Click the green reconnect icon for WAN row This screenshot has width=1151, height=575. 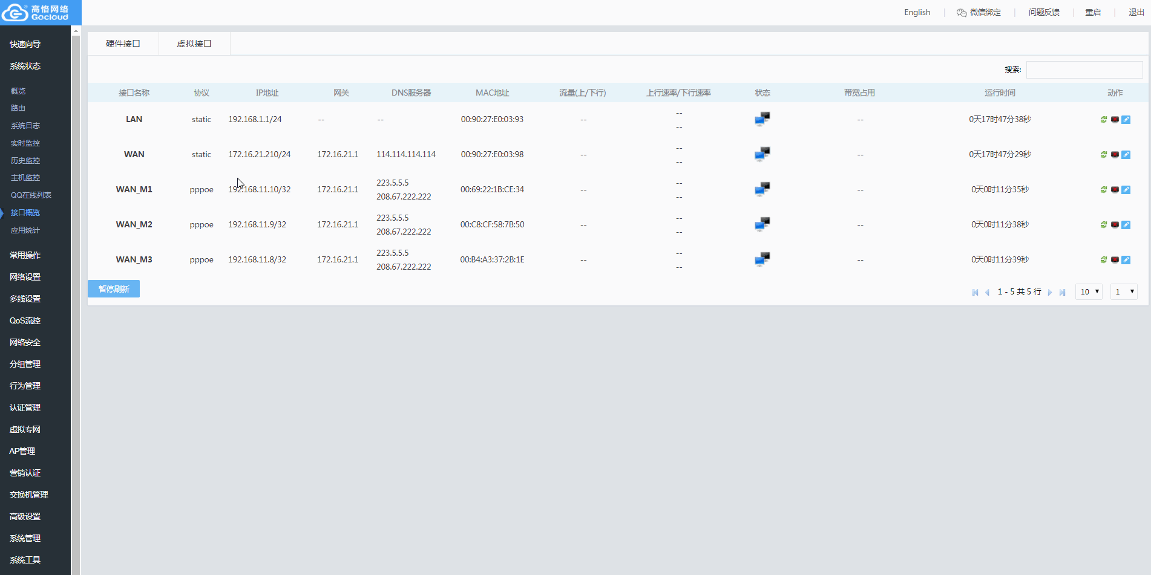tap(1104, 155)
